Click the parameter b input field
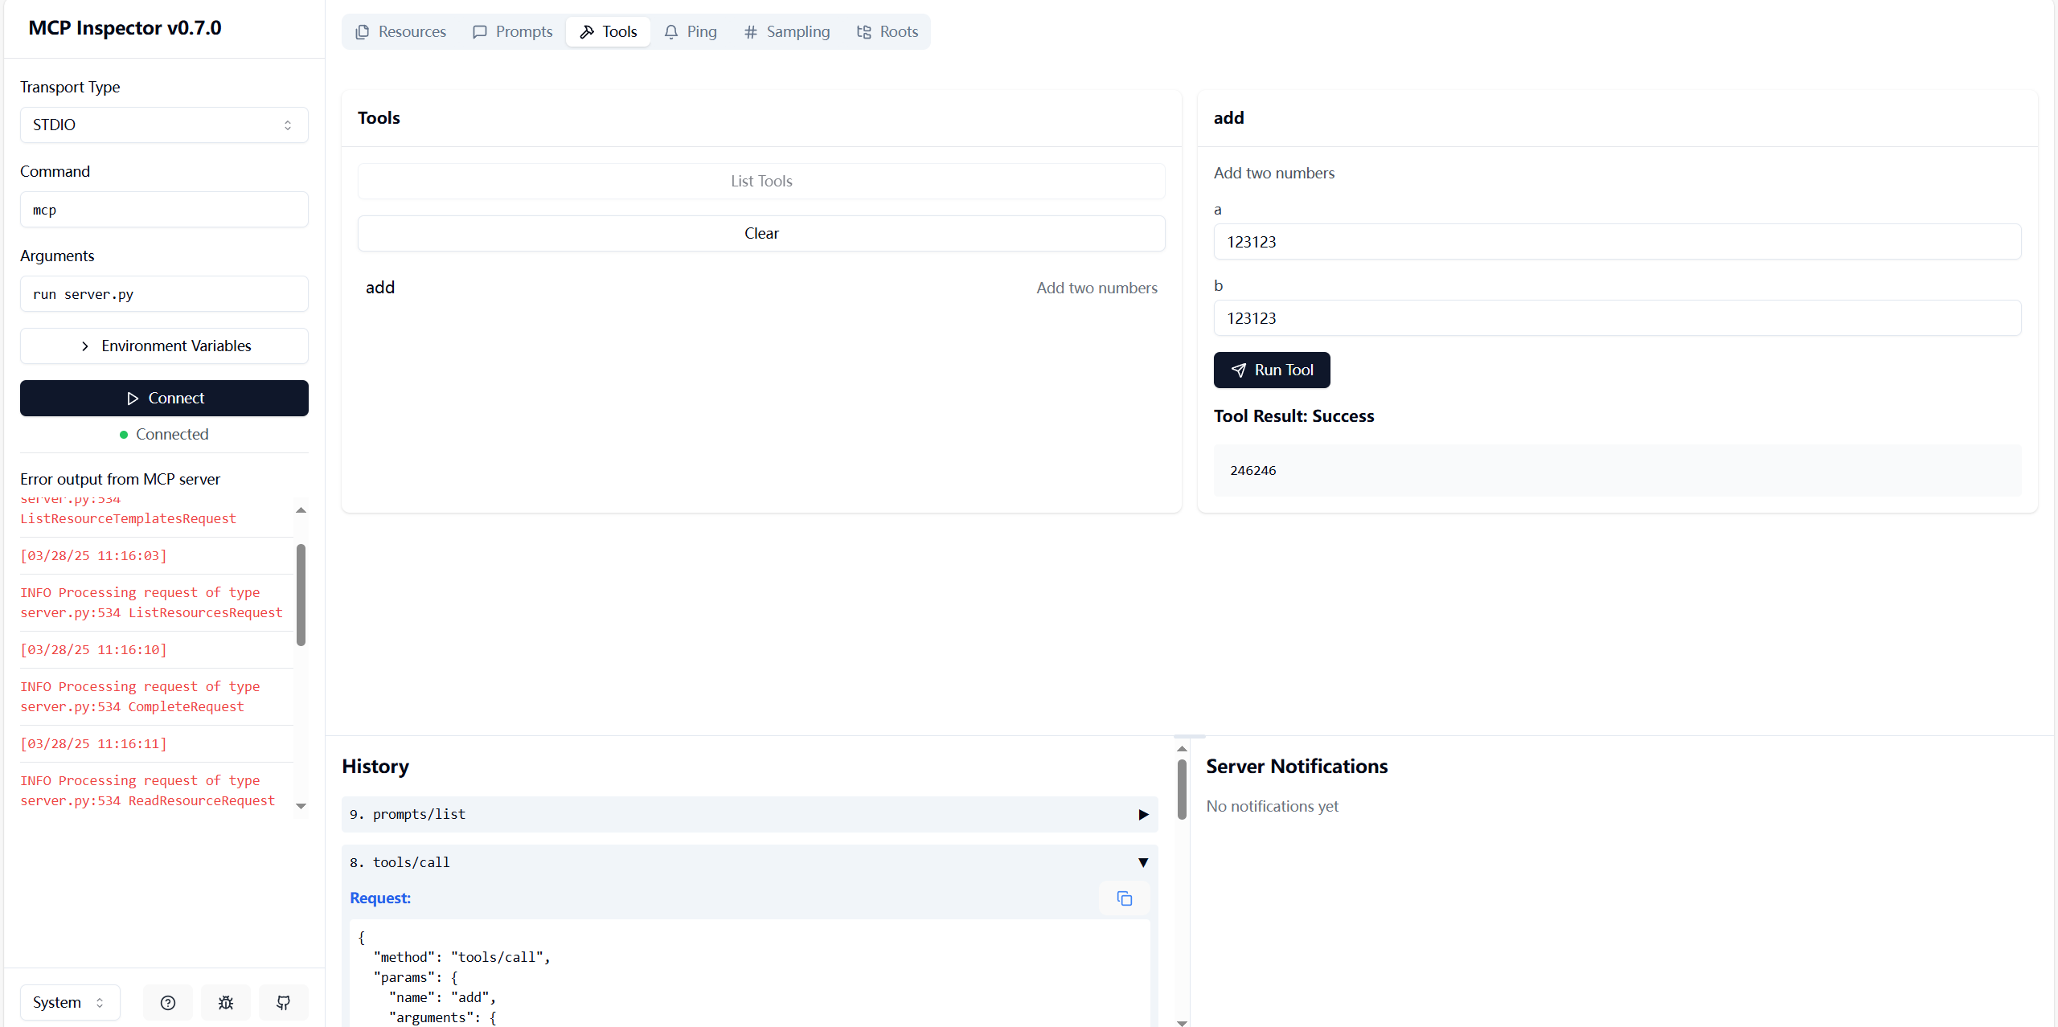Viewport: 2058px width, 1027px height. 1617,318
